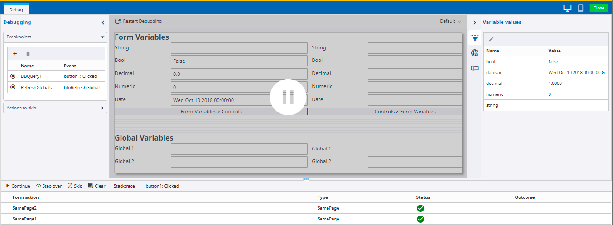Open form variables filter icon

tap(474, 38)
